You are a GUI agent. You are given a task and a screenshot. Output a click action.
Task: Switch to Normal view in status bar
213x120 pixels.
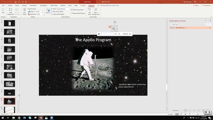point(177,114)
